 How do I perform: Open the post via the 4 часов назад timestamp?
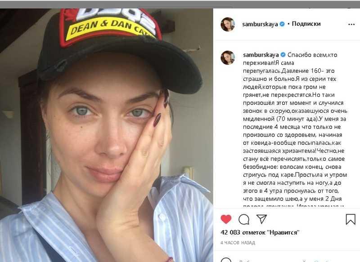pos(238,243)
